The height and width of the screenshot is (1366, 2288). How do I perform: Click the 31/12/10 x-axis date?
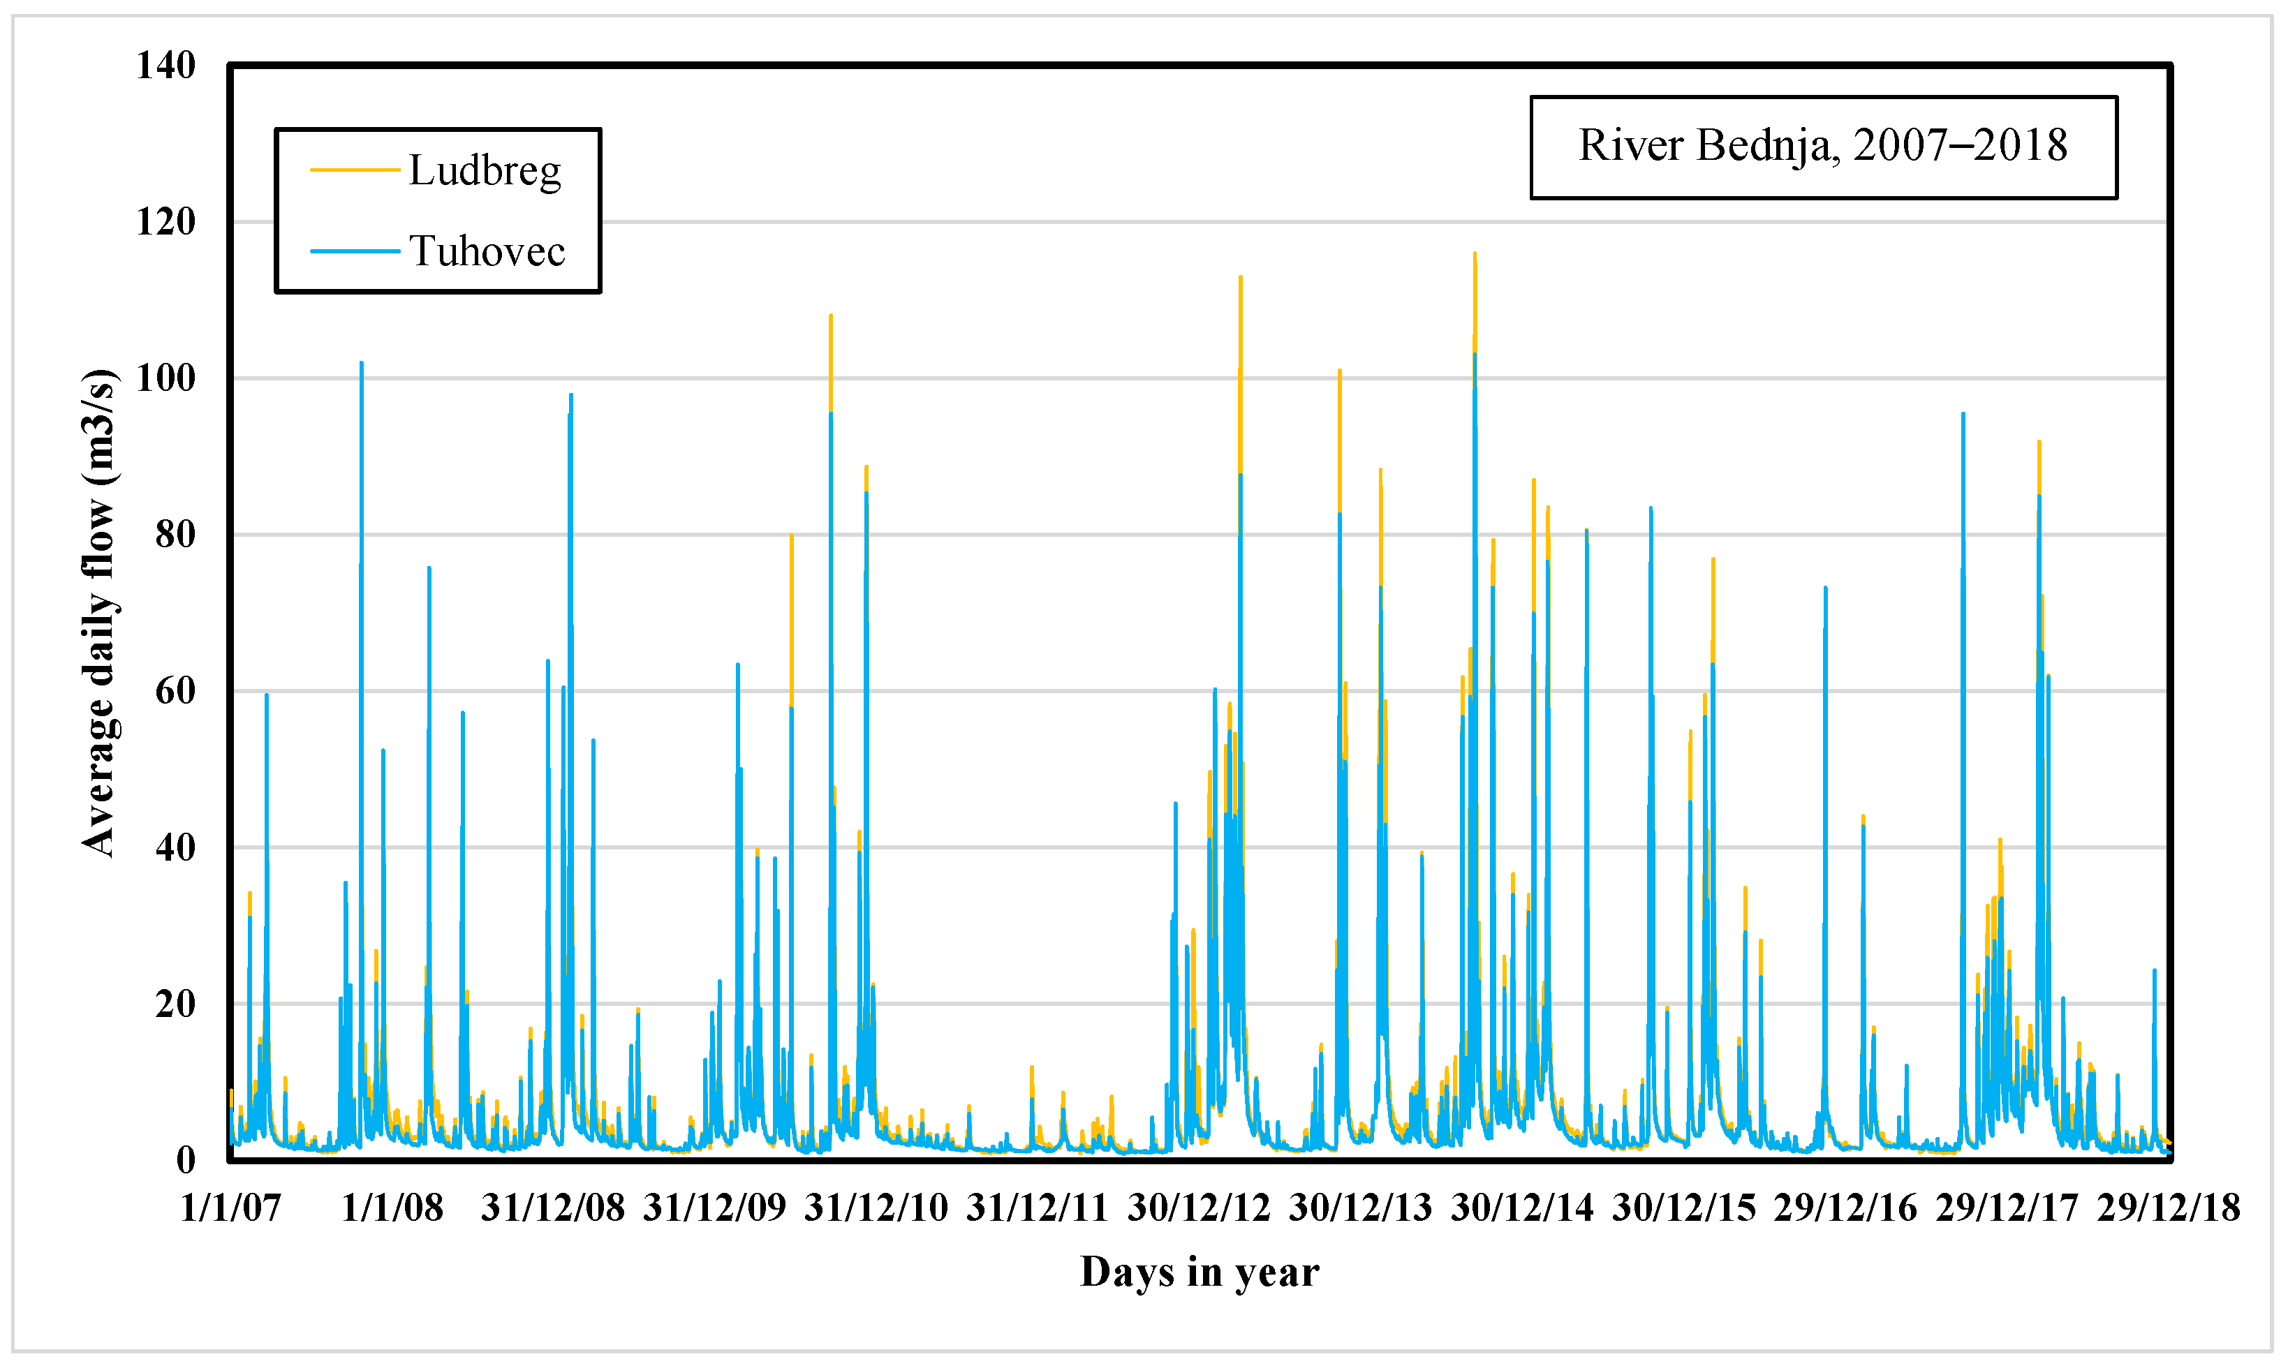coord(876,1208)
